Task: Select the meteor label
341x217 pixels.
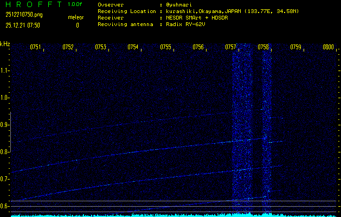Action: [x=76, y=17]
